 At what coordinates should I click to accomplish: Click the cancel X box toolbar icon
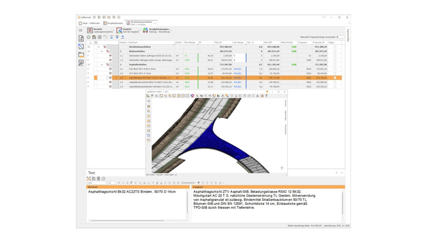[100, 37]
